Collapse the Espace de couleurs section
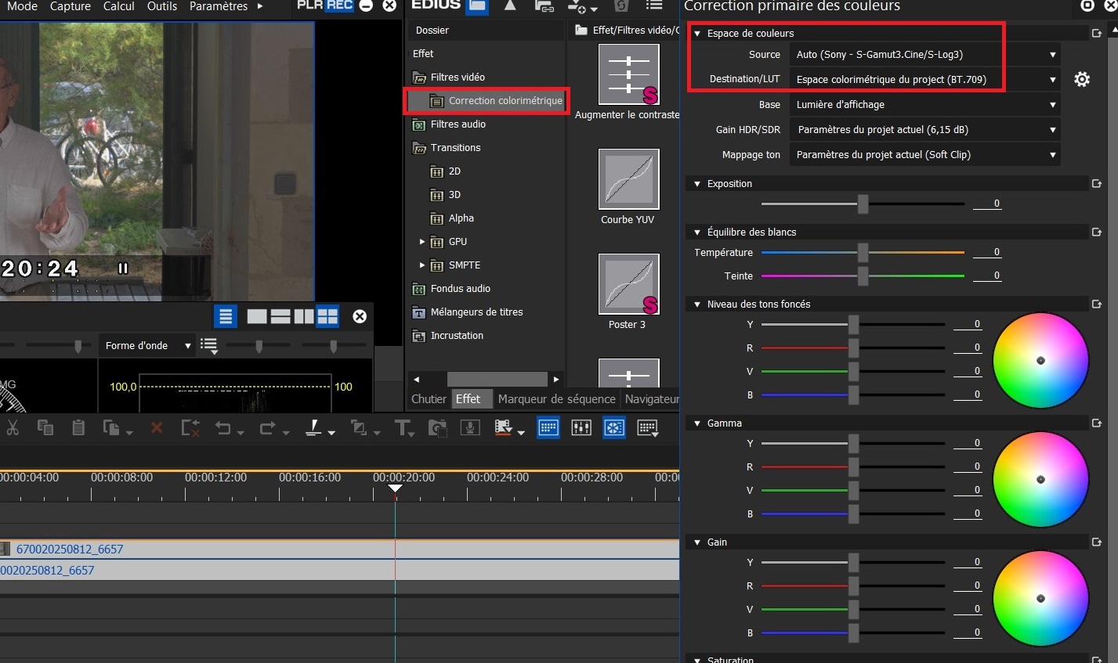The width and height of the screenshot is (1118, 663). 697,34
